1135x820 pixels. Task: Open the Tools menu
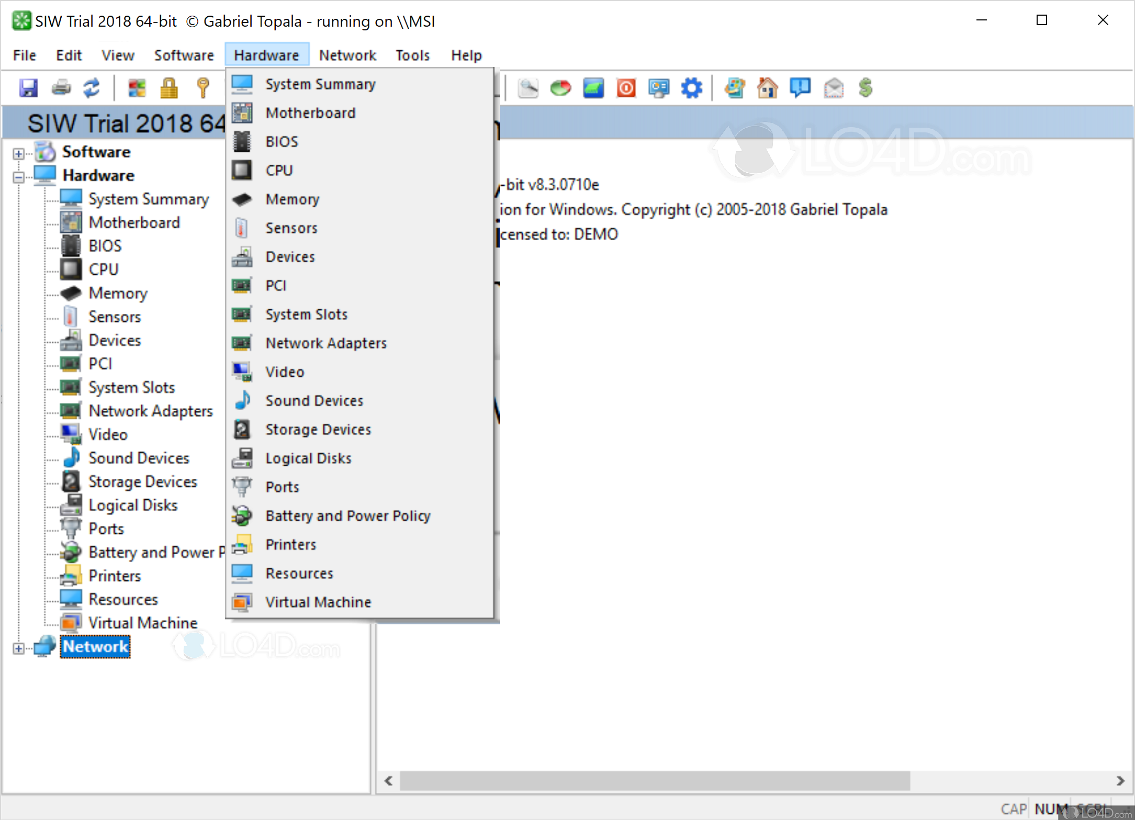(x=412, y=55)
